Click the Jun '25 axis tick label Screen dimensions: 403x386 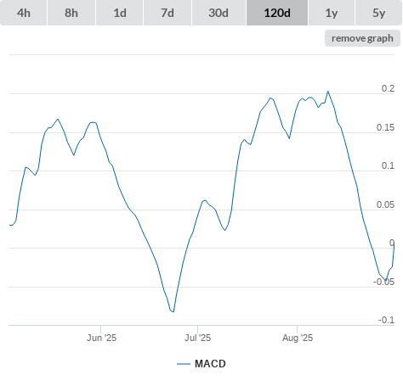click(101, 338)
